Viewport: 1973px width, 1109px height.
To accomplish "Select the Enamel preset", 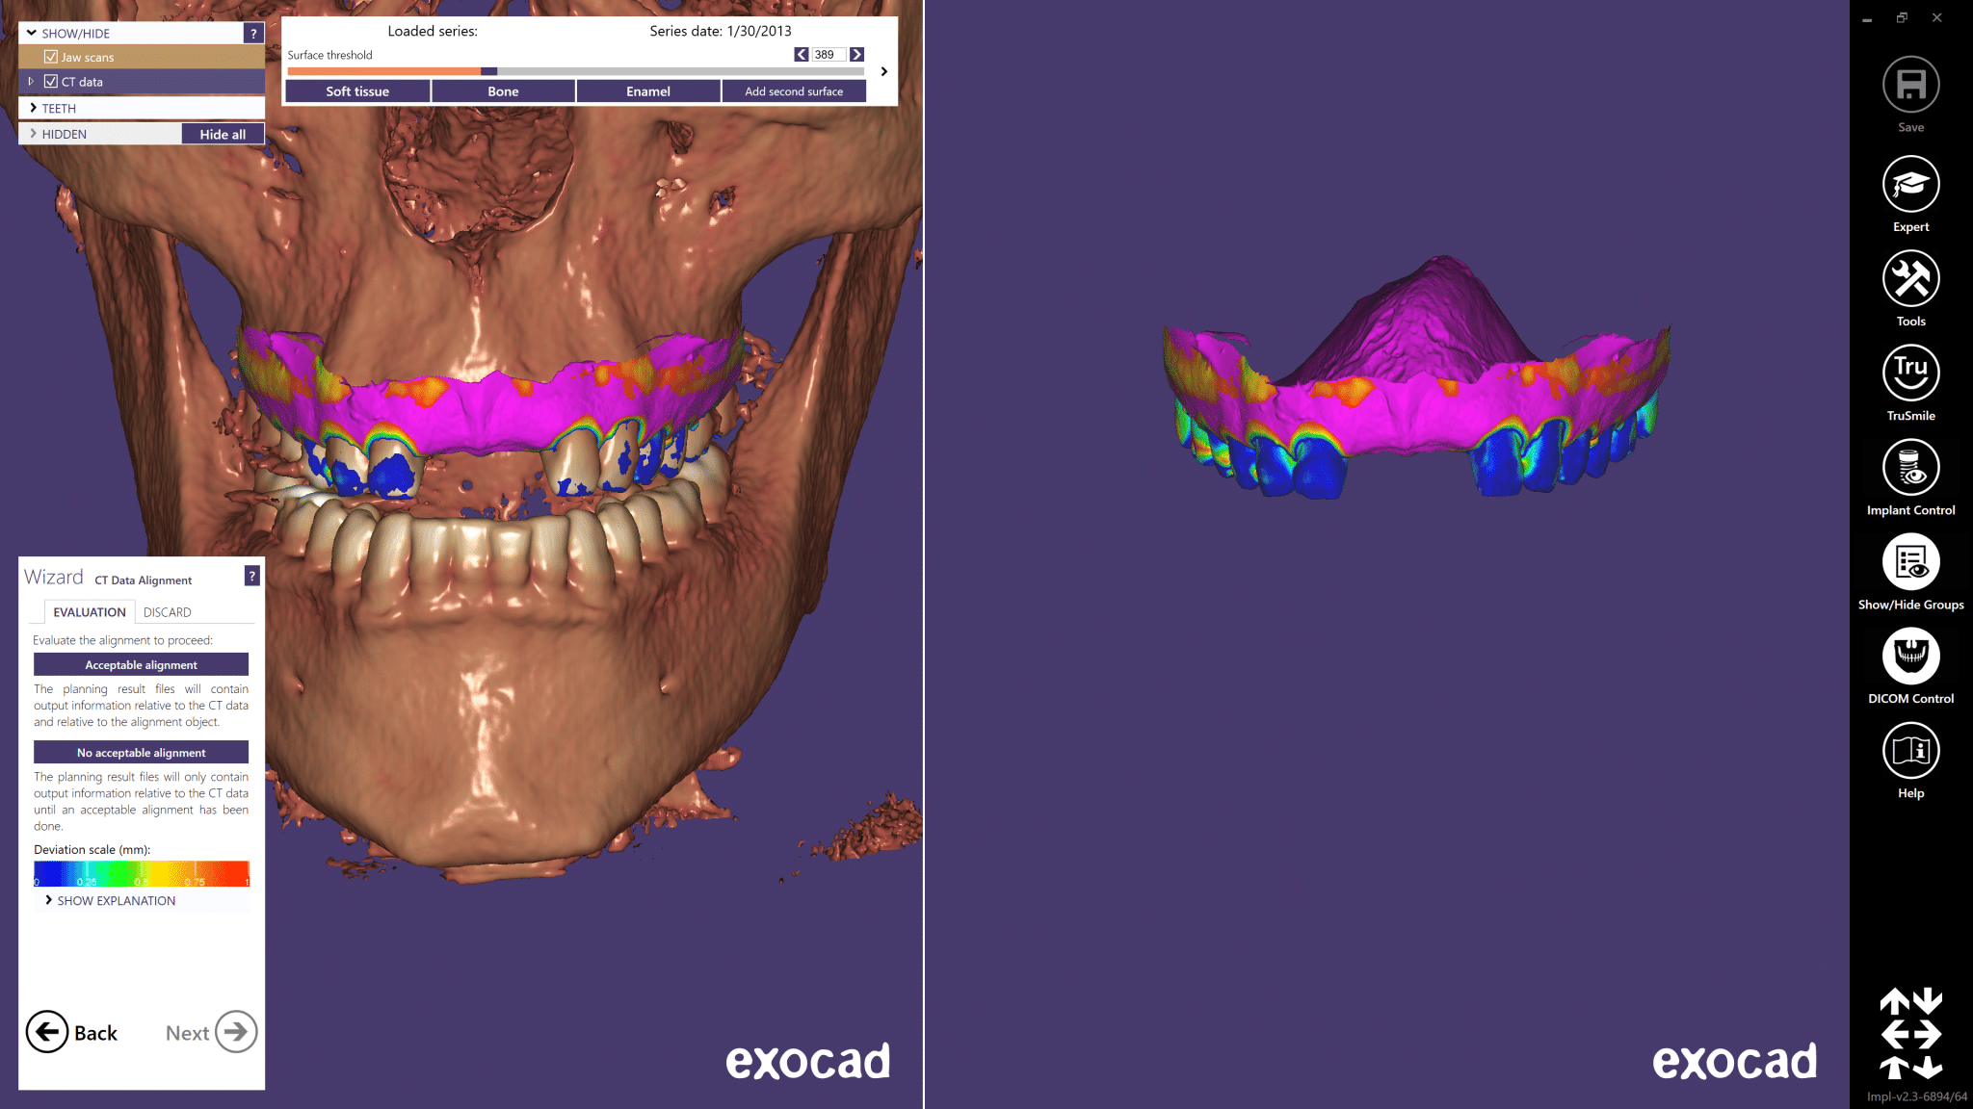I will coord(648,91).
